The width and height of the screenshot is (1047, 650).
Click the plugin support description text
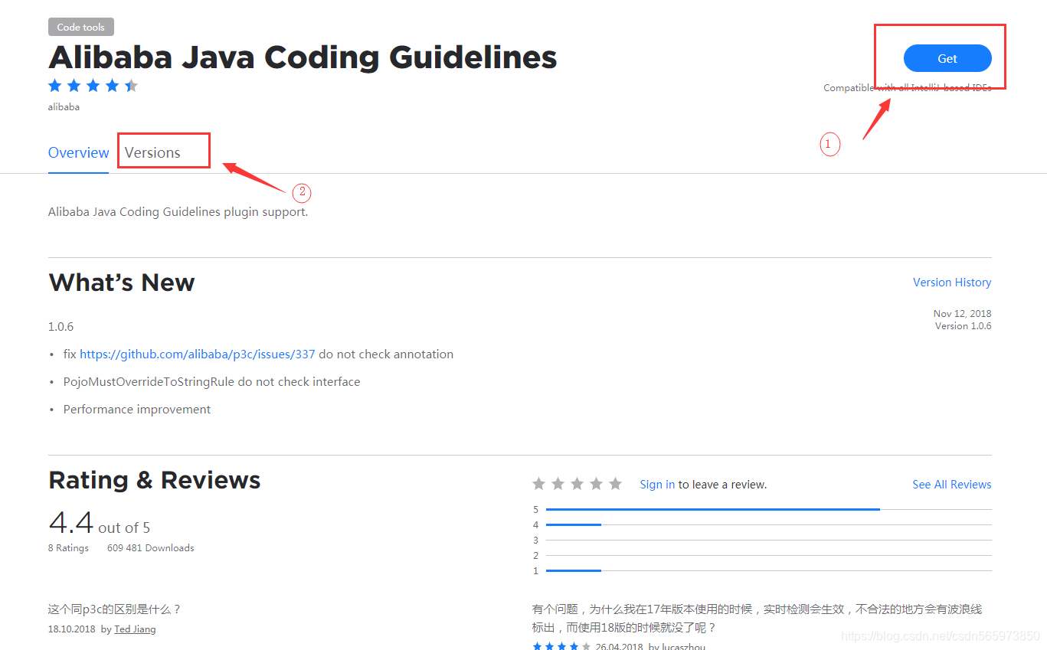(x=178, y=212)
